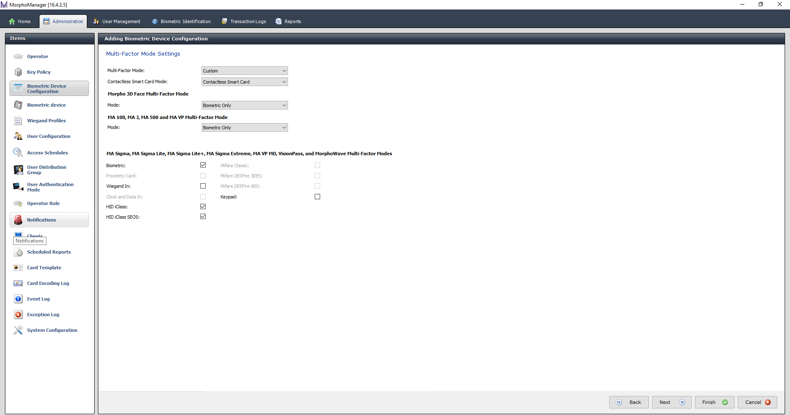Click the Next button
This screenshot has height=415, width=790.
(671, 402)
